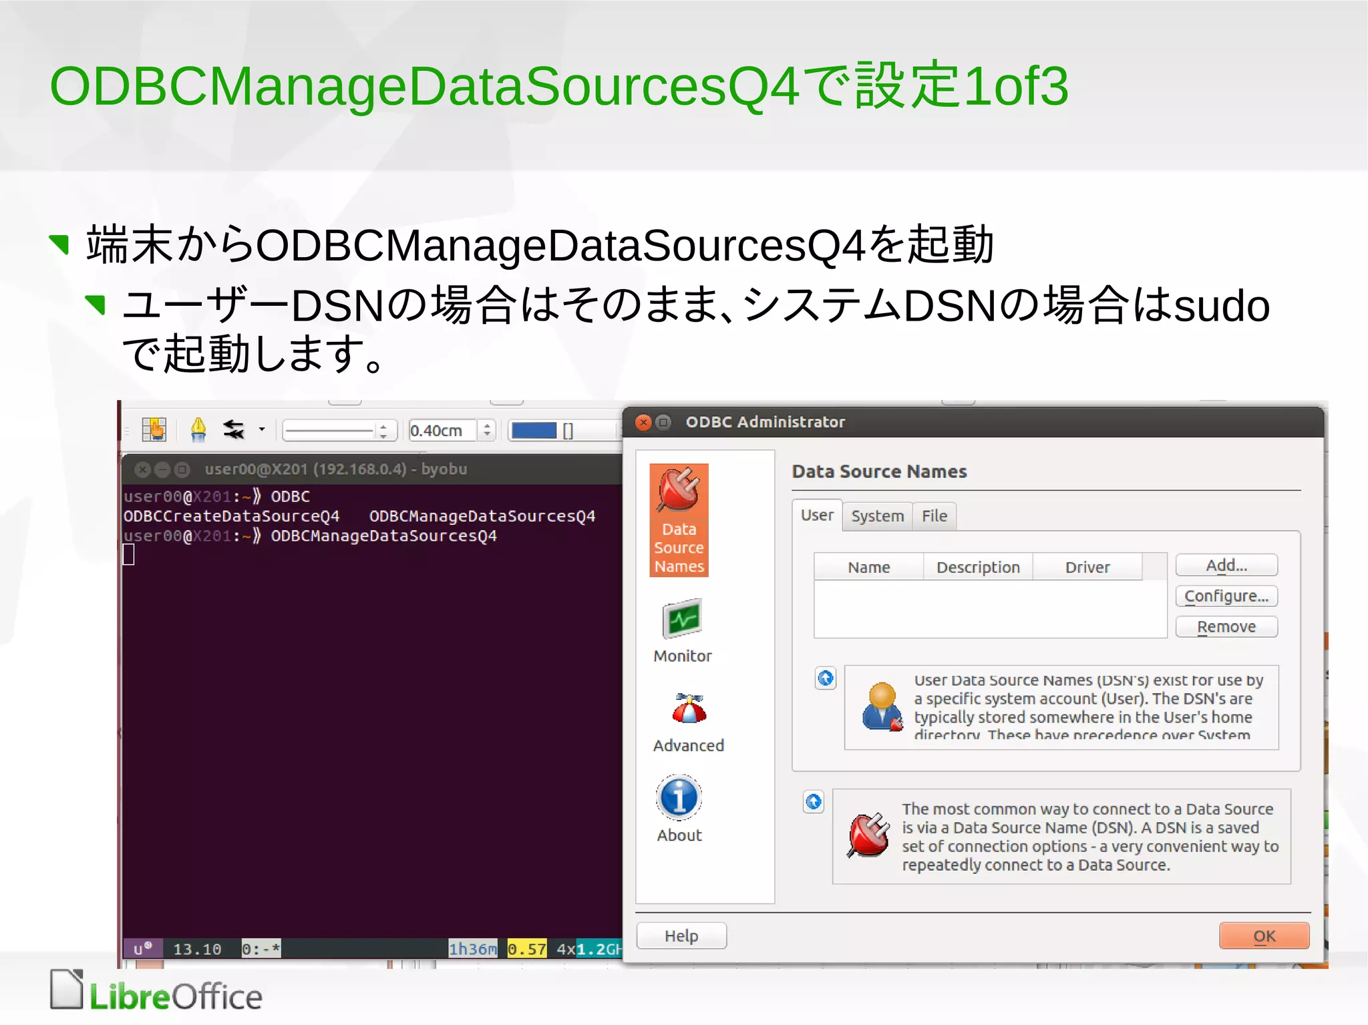Click the byobu Ubuntu logo status icon
Image resolution: width=1368 pixels, height=1025 pixels.
coord(143,949)
